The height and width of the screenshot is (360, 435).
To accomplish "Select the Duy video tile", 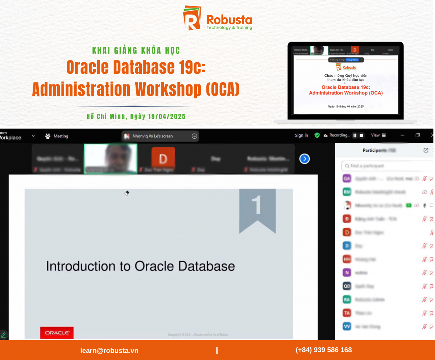I will coord(216,159).
